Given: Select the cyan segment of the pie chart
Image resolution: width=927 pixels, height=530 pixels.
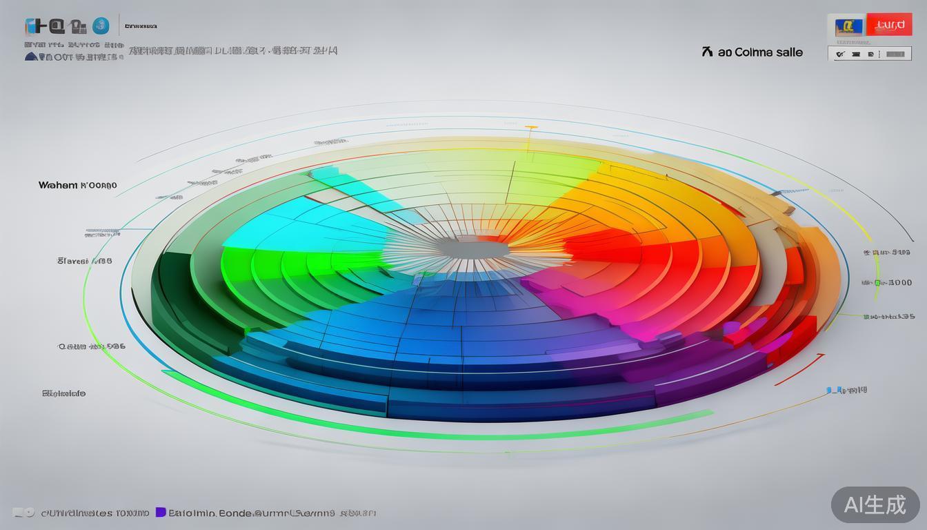Looking at the screenshot, I should point(303,221).
